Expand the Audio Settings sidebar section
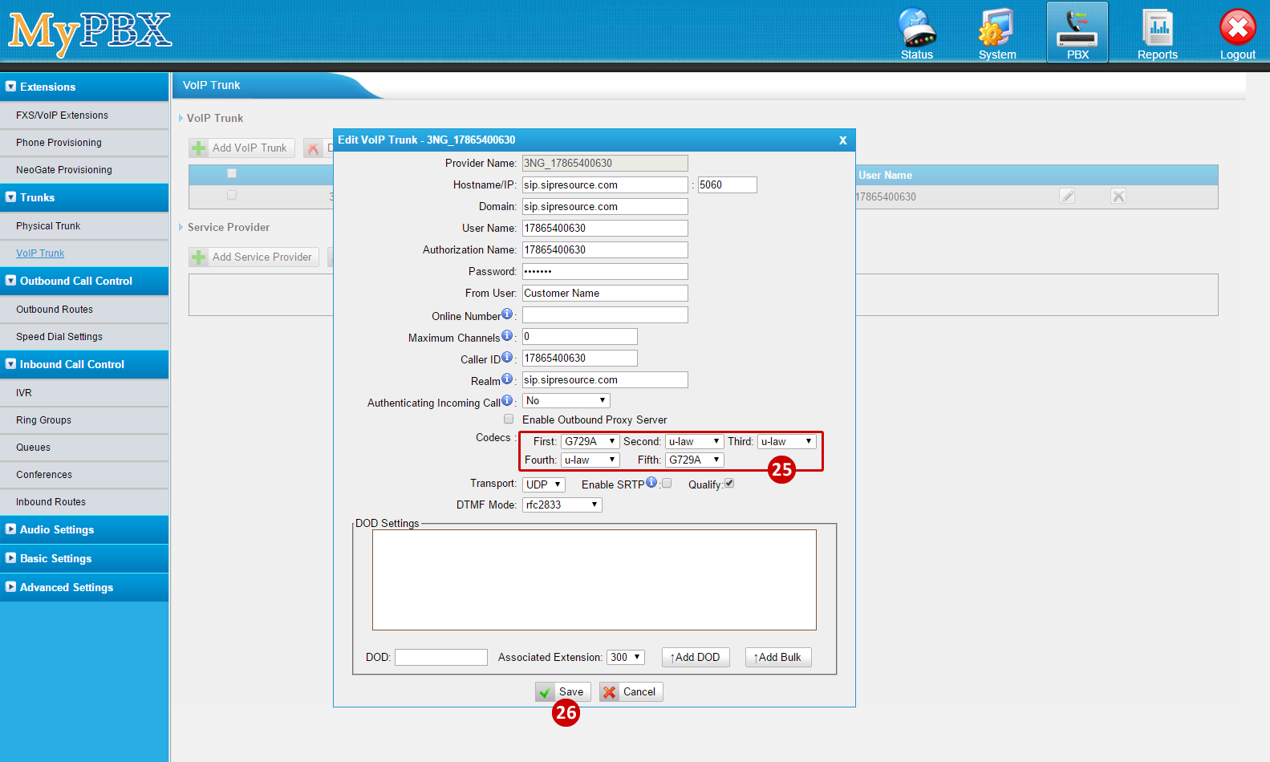Viewport: 1270px width, 762px height. (57, 529)
